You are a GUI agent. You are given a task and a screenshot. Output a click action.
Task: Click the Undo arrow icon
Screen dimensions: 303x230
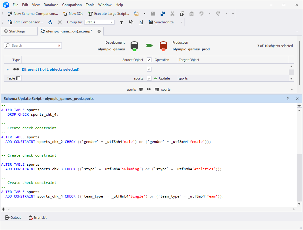tap(201, 14)
